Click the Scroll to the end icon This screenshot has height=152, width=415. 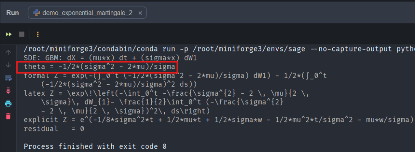point(8,91)
